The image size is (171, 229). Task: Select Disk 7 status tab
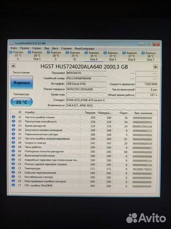[x=149, y=56]
